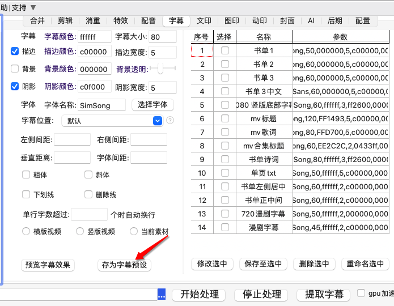The image size is (394, 306).
Task: Check the 粗体 bold checkbox
Action: (26, 175)
